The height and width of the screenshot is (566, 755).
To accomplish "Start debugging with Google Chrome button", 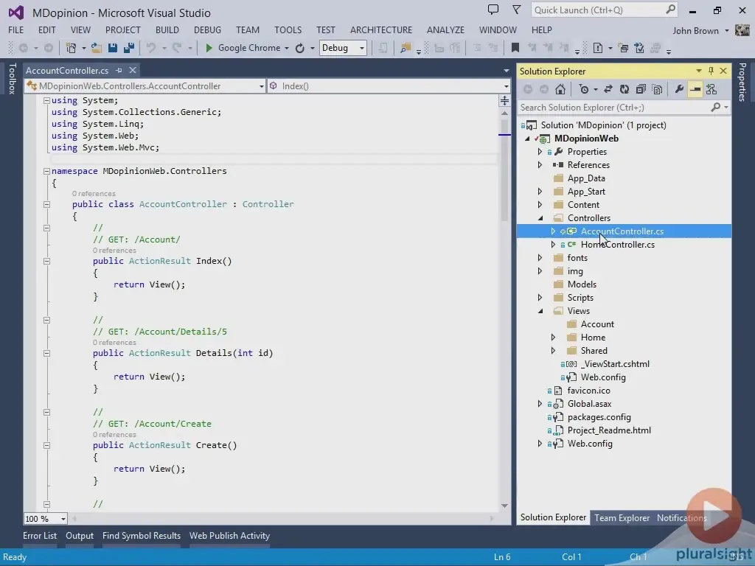I will 243,48.
